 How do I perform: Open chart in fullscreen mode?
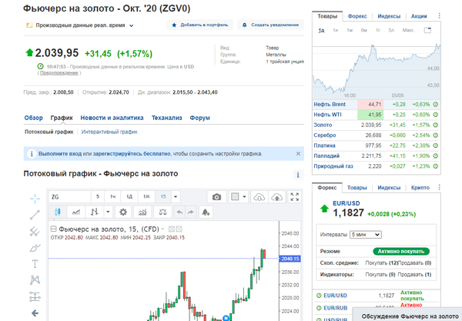pyautogui.click(x=295, y=197)
